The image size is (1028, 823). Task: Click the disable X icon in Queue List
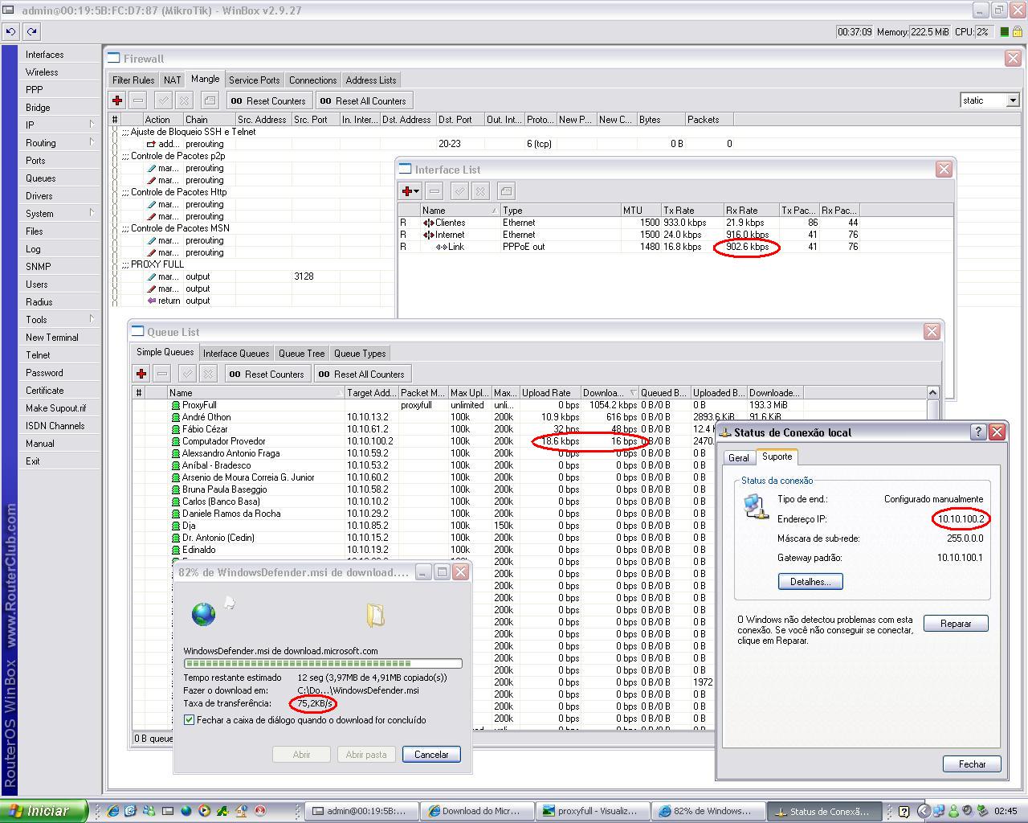[208, 374]
